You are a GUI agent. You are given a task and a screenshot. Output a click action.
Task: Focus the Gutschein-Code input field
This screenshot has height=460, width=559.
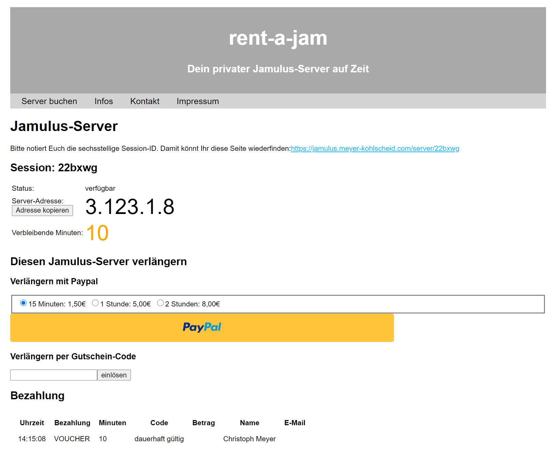point(54,375)
